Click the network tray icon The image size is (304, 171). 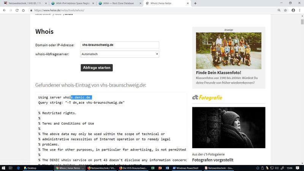click(x=272, y=168)
